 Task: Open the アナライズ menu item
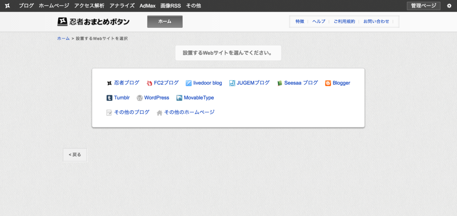[122, 5]
